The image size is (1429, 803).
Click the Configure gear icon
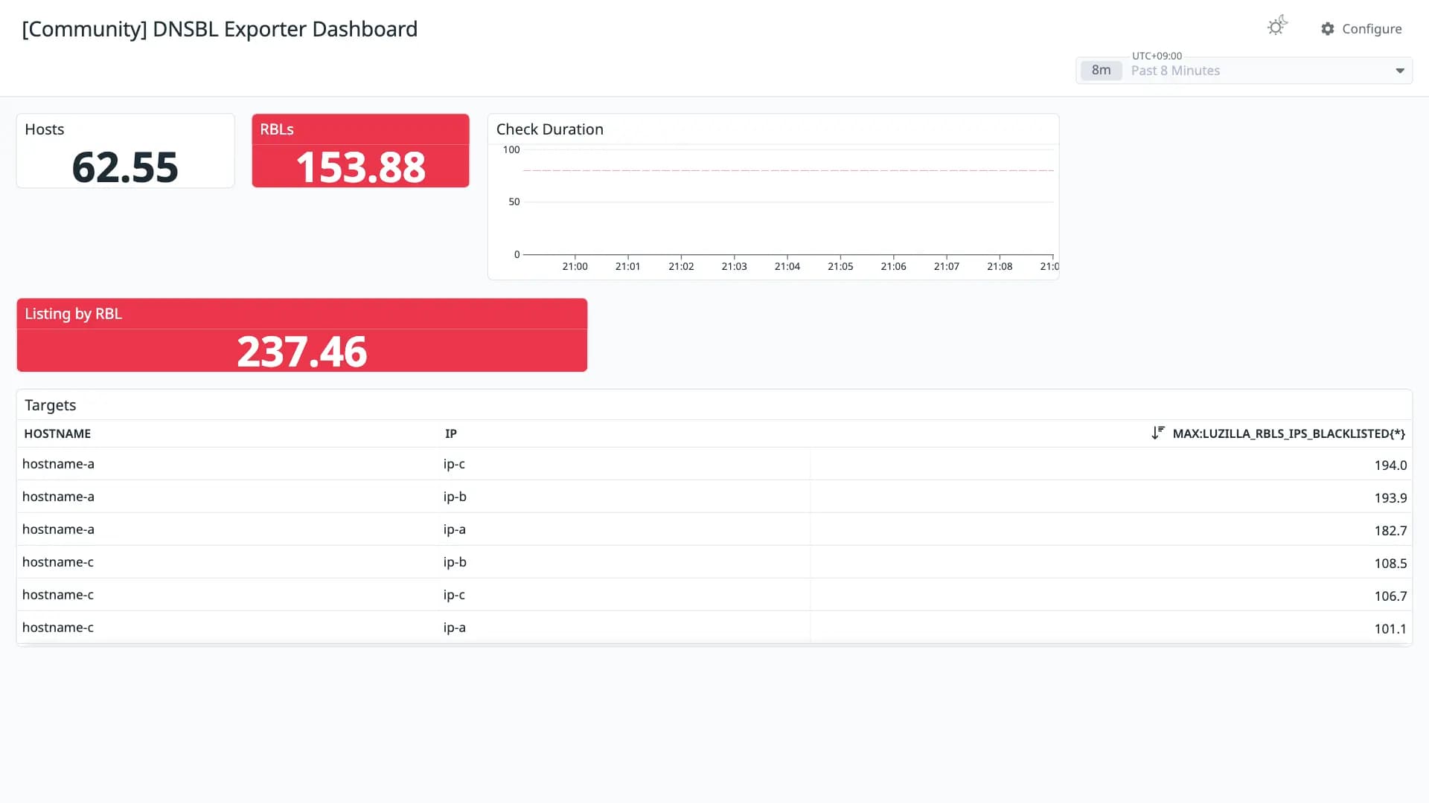tap(1328, 29)
